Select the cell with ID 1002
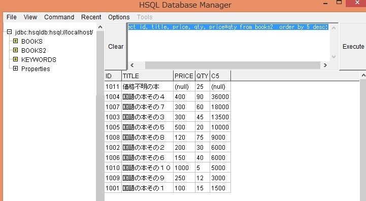 pyautogui.click(x=113, y=148)
